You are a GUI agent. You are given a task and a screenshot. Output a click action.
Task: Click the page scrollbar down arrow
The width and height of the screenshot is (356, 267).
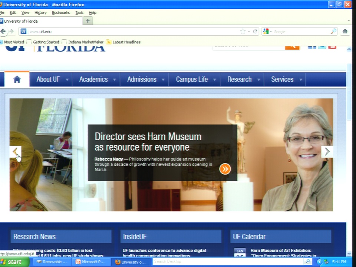click(x=349, y=254)
